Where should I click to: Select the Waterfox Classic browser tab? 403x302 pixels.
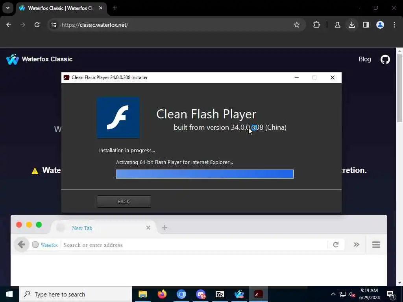(61, 8)
